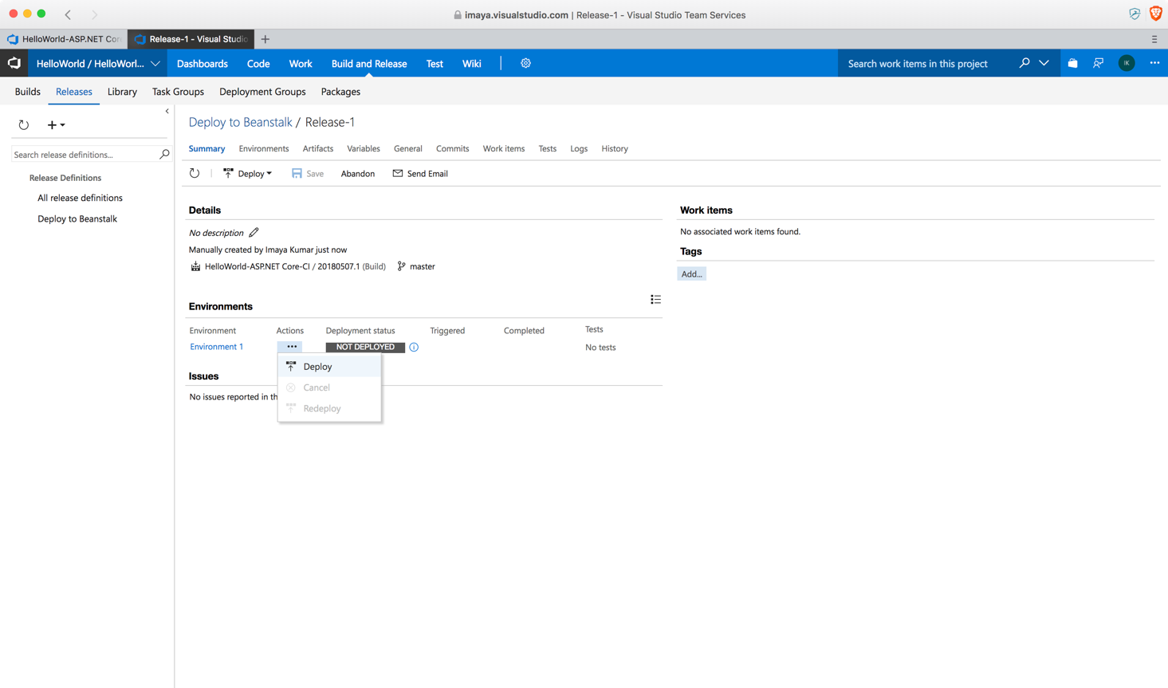This screenshot has height=688, width=1168.
Task: Open the VSTS home logo icon
Action: tap(14, 63)
